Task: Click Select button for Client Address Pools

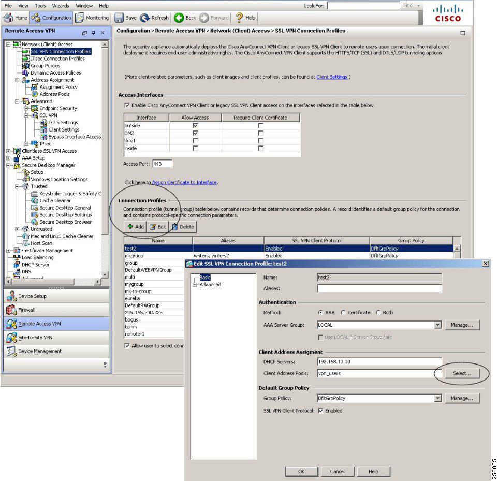Action: coord(462,373)
